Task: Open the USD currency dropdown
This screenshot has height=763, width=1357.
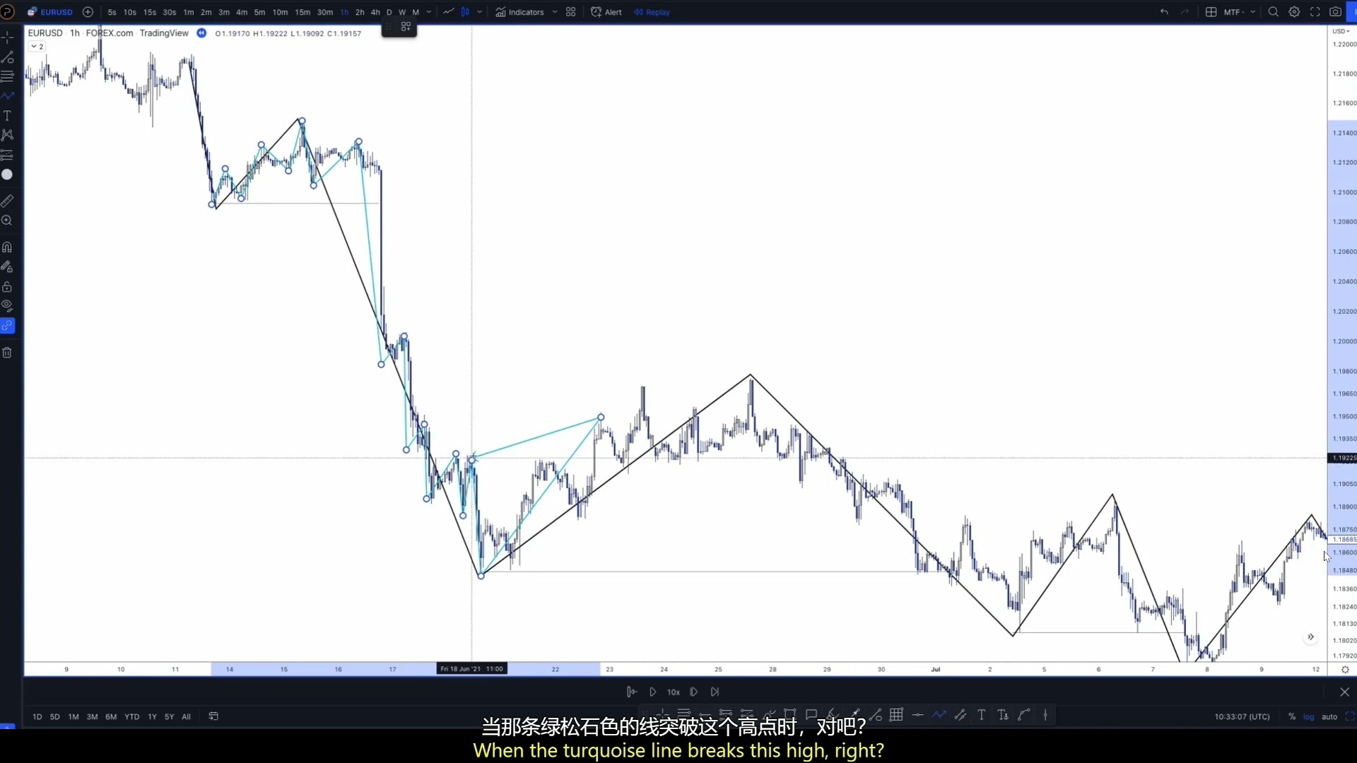Action: [x=1341, y=31]
